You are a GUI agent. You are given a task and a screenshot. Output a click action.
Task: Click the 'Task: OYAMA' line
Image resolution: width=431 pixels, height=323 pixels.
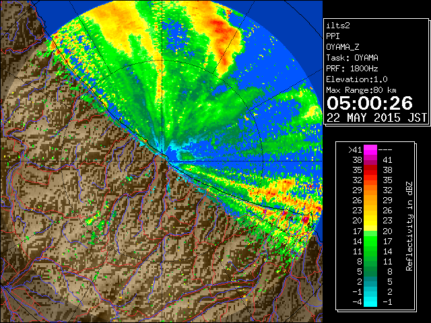(352, 58)
